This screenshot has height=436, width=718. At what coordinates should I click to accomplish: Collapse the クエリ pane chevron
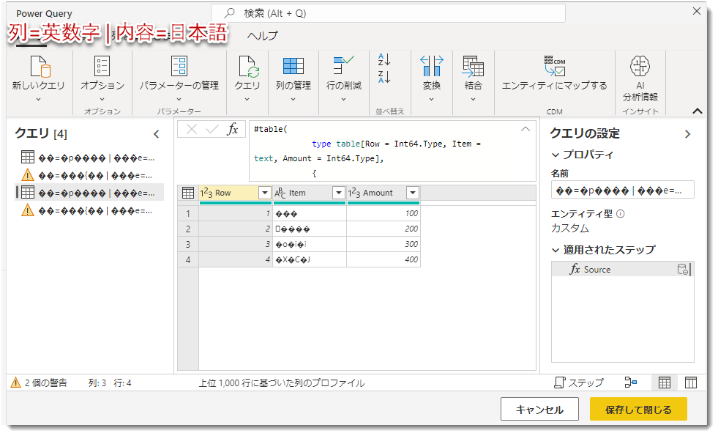[157, 134]
